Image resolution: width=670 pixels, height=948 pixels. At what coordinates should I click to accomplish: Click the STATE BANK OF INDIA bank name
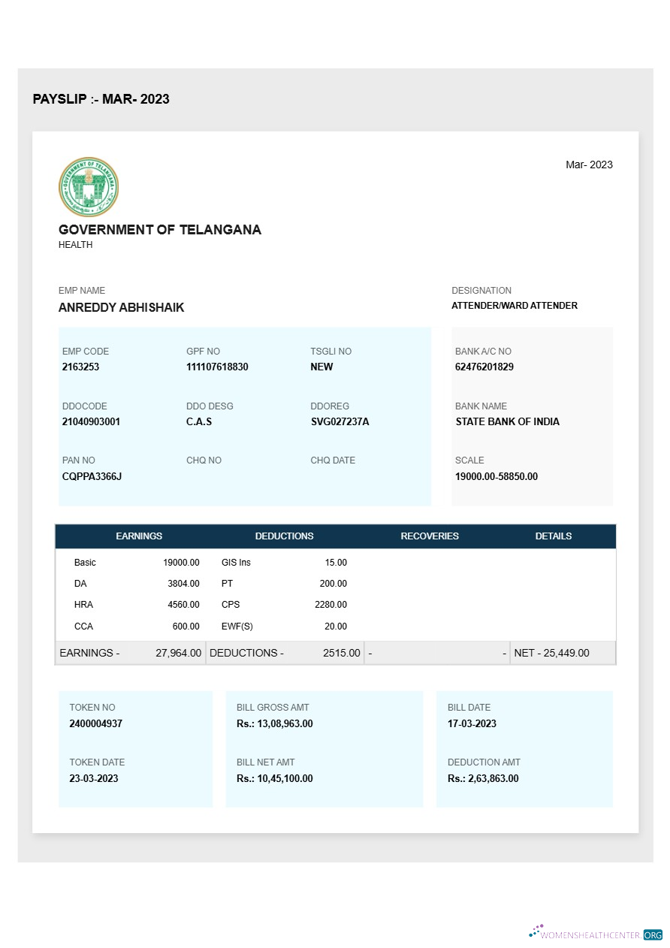(508, 421)
